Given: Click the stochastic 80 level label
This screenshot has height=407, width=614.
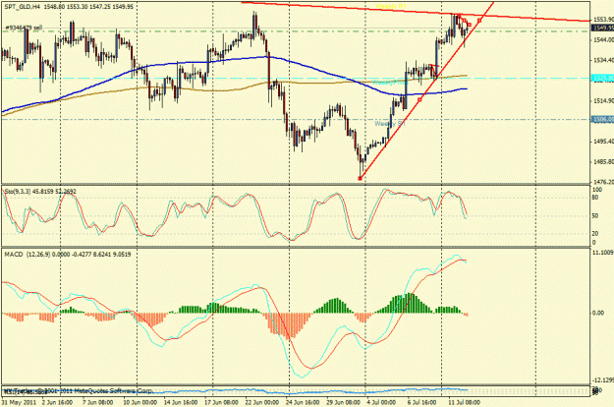Looking at the screenshot, I should coord(595,198).
